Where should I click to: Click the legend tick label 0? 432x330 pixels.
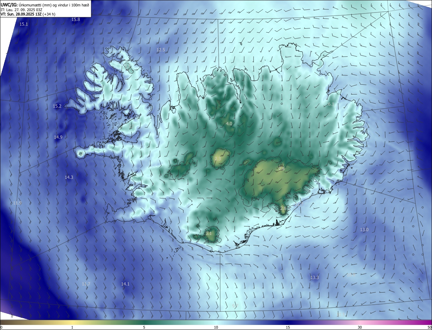click(1, 327)
